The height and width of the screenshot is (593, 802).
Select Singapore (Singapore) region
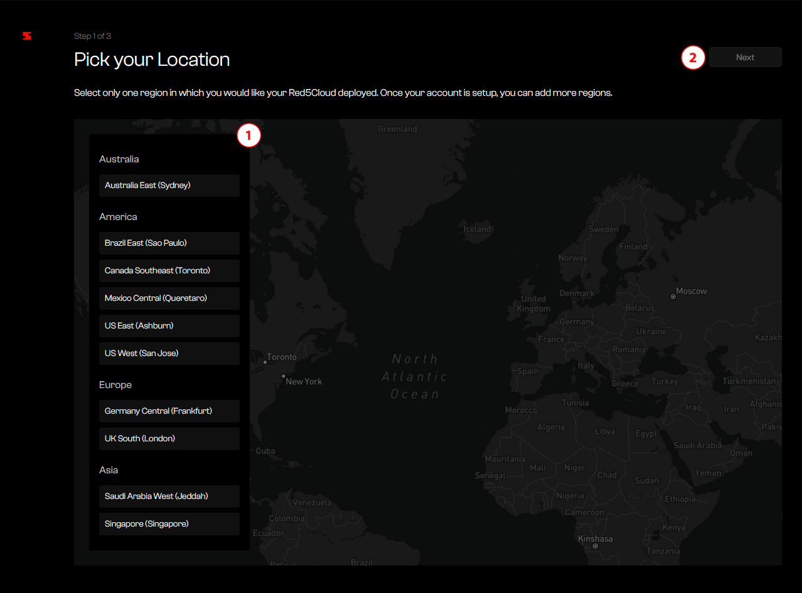(169, 524)
